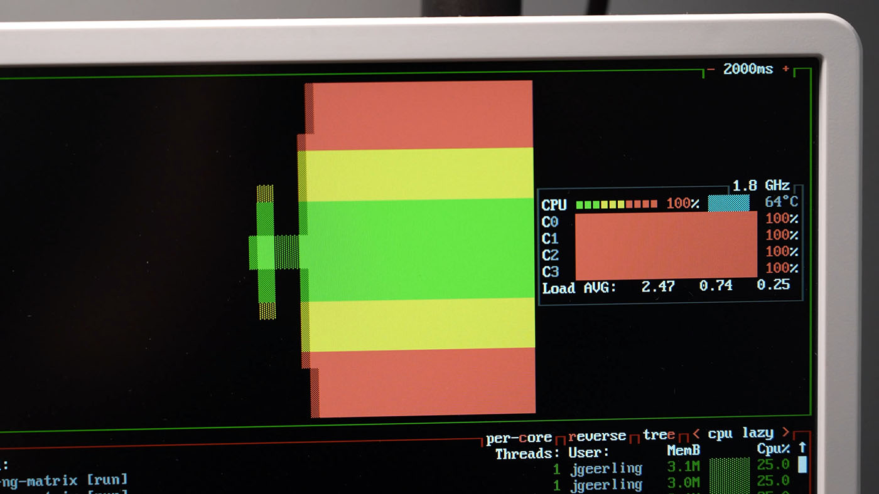Click the 64°C temperature reading
This screenshot has height=494, width=879.
(782, 202)
